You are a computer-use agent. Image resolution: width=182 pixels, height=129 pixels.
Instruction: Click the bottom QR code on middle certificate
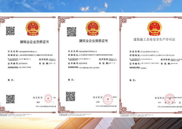[x=70, y=96]
